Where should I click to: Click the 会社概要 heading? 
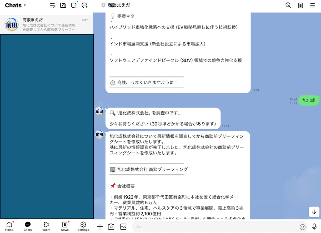(126, 186)
